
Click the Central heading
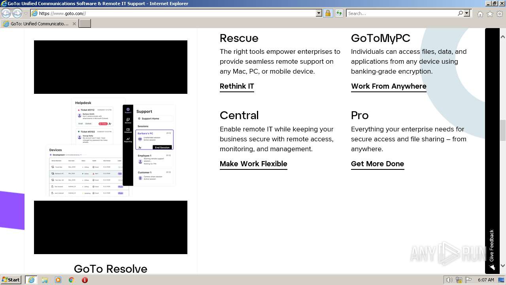239,115
